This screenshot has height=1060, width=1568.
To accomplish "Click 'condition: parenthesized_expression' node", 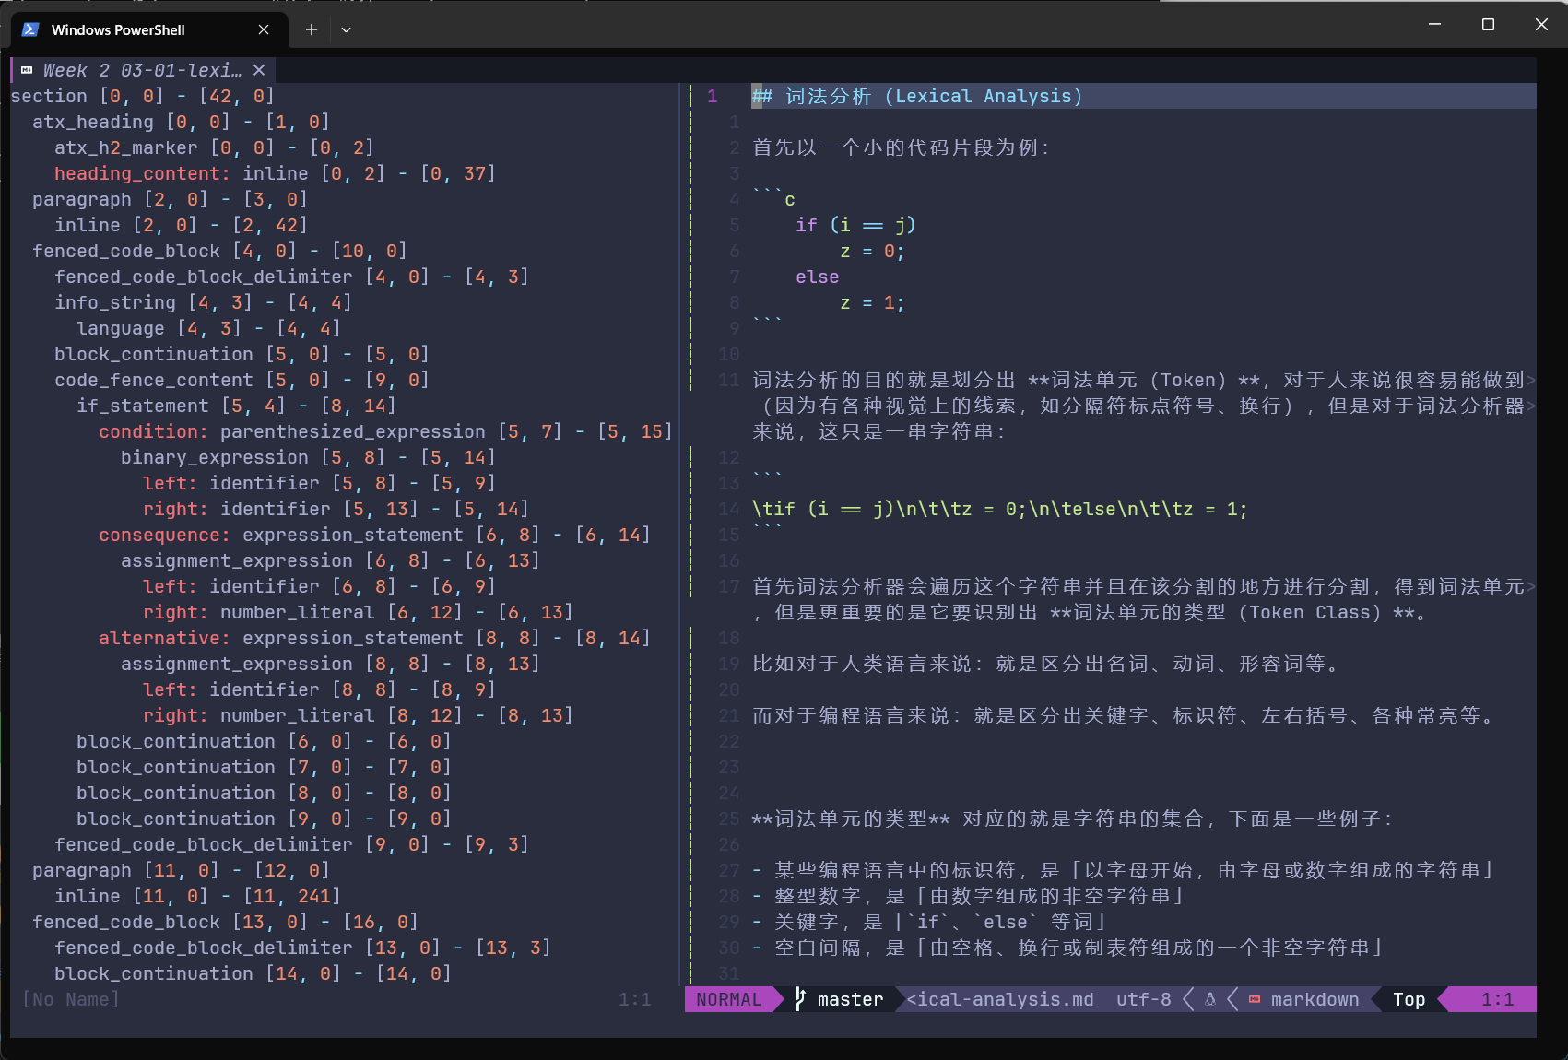I will point(292,431).
